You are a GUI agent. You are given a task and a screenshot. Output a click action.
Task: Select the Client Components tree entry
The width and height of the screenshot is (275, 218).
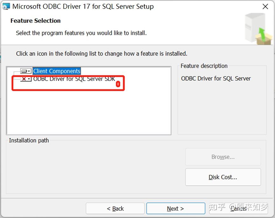coord(57,71)
